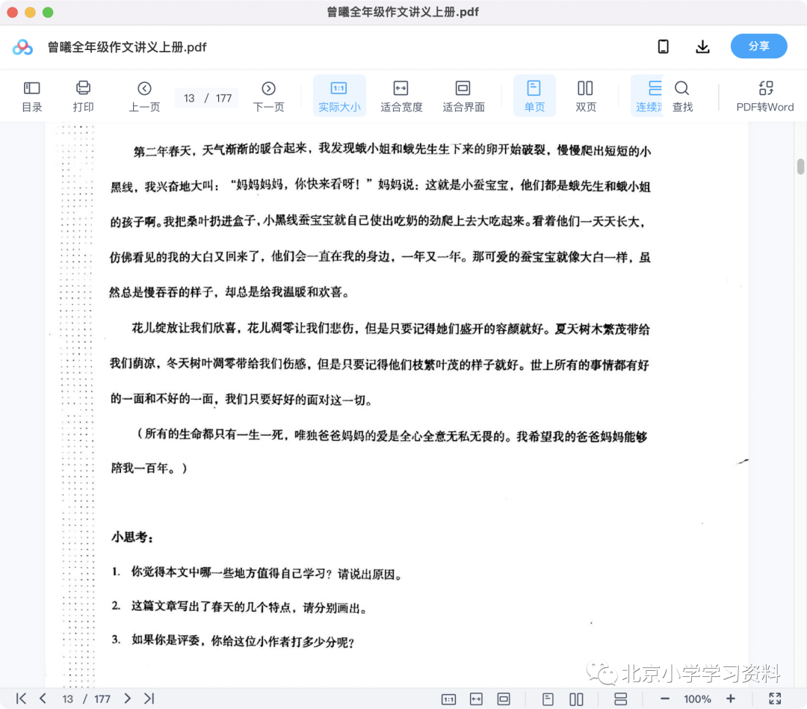This screenshot has height=709, width=807.
Task: Click the vertical scrollbar thumb
Action: pyautogui.click(x=800, y=167)
